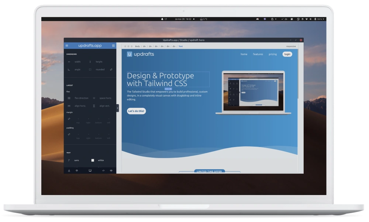Open the date and time za nov 28
369x222 pixels.
click(x=183, y=19)
